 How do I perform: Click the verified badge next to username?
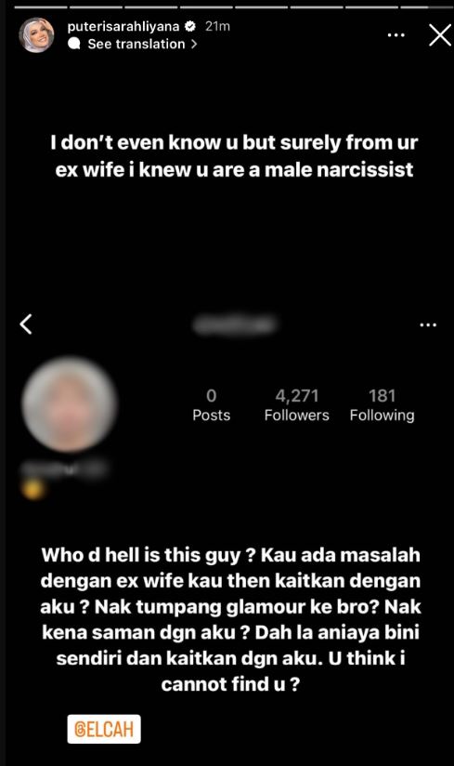tap(190, 26)
